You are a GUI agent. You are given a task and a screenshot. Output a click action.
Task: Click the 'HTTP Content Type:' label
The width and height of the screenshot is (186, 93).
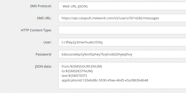(36, 30)
